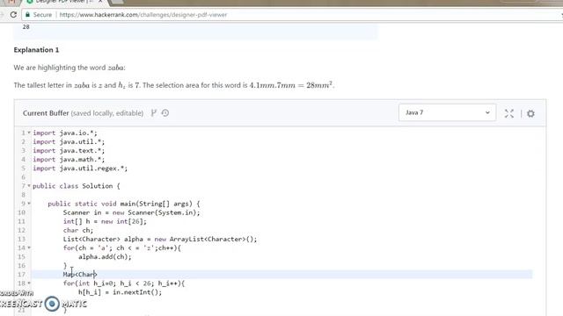Open the buffer history clock icon
Image resolution: width=563 pixels, height=316 pixels.
click(165, 113)
